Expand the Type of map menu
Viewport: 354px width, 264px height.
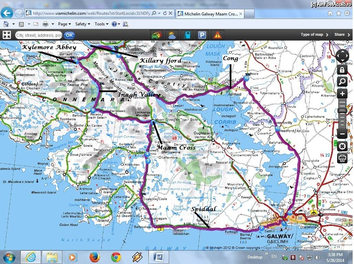coord(314,35)
